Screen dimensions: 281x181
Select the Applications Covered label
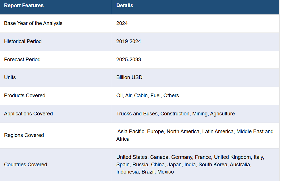click(x=28, y=114)
